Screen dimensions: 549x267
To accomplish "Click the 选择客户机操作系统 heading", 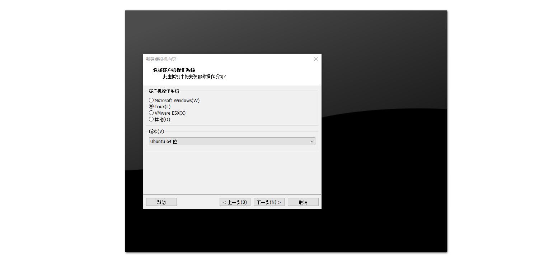I will [x=173, y=70].
